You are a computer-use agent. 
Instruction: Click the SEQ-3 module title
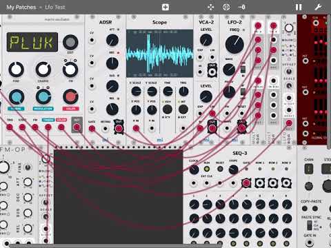tap(240, 153)
